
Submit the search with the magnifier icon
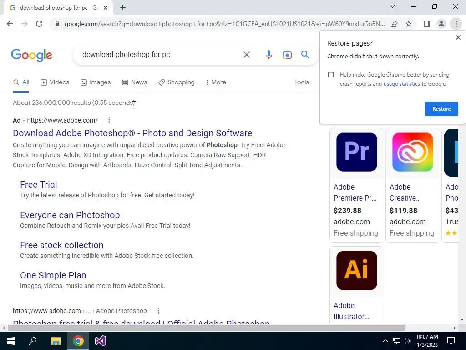(305, 55)
